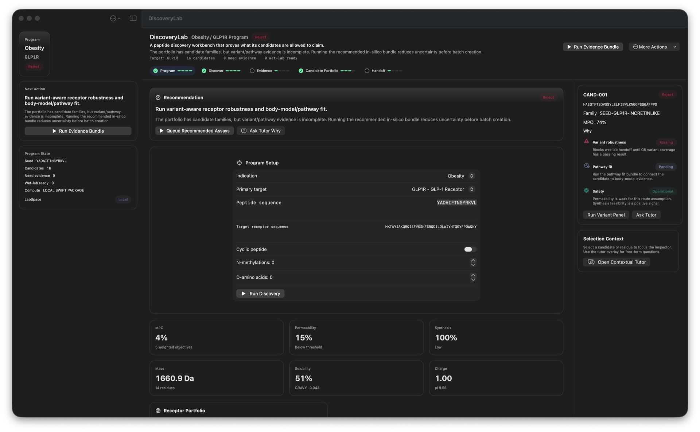This screenshot has height=432, width=700.
Task: Select the Handoff step with progress bar
Action: pyautogui.click(x=383, y=71)
